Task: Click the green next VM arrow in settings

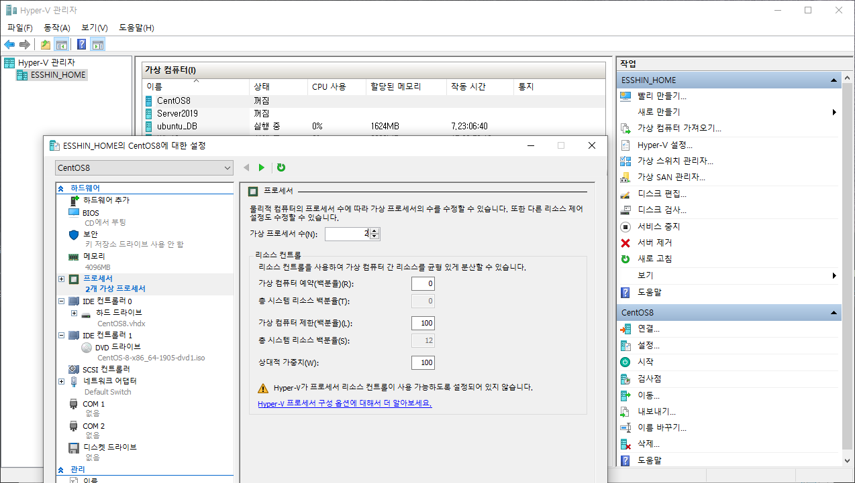Action: (262, 167)
